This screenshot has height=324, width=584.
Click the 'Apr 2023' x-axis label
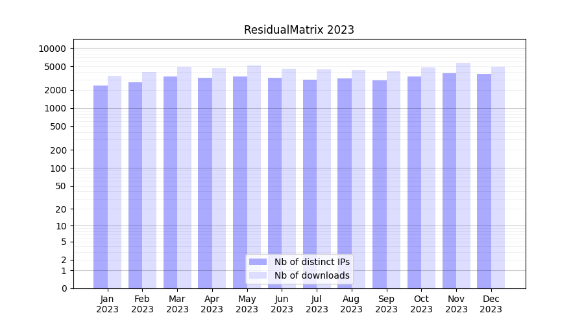click(212, 304)
